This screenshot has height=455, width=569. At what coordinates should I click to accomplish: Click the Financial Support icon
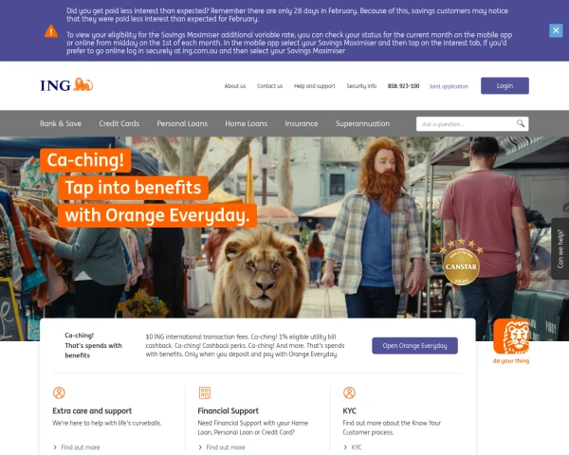pyautogui.click(x=205, y=392)
